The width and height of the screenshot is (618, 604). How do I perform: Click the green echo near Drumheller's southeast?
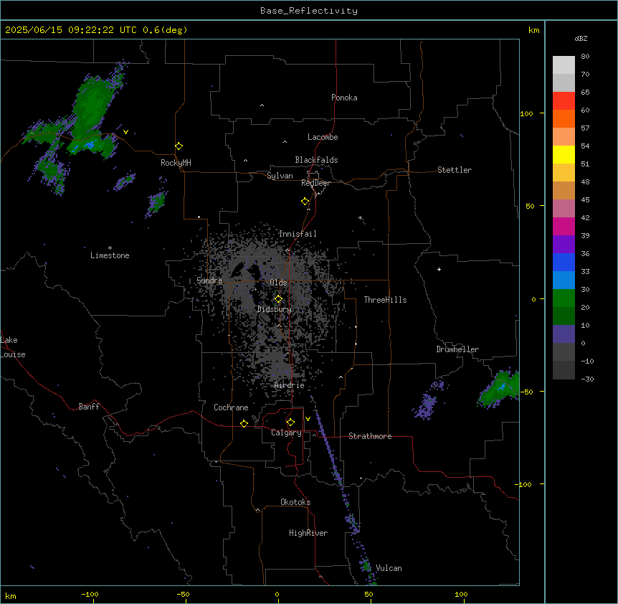(498, 388)
